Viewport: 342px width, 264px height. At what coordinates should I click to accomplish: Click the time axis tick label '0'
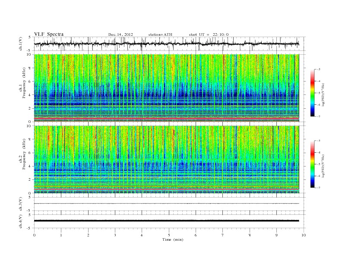34,235
